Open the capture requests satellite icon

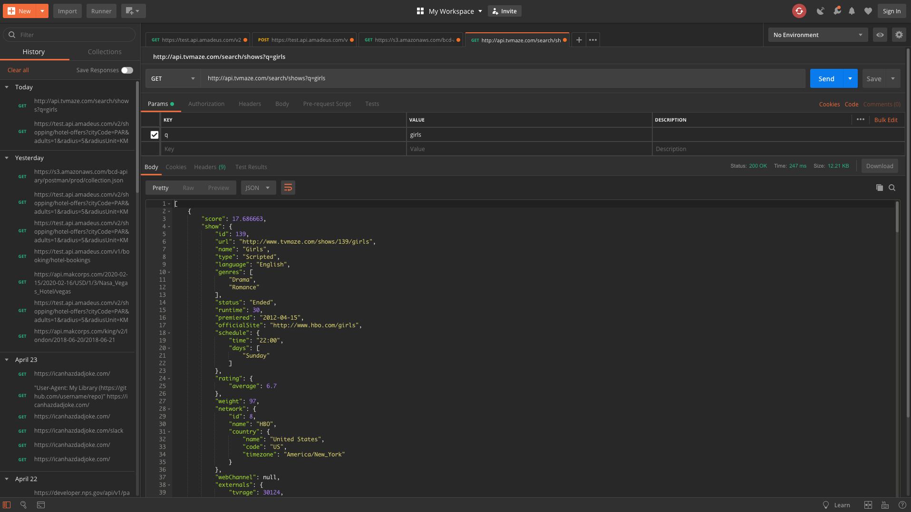pos(820,11)
